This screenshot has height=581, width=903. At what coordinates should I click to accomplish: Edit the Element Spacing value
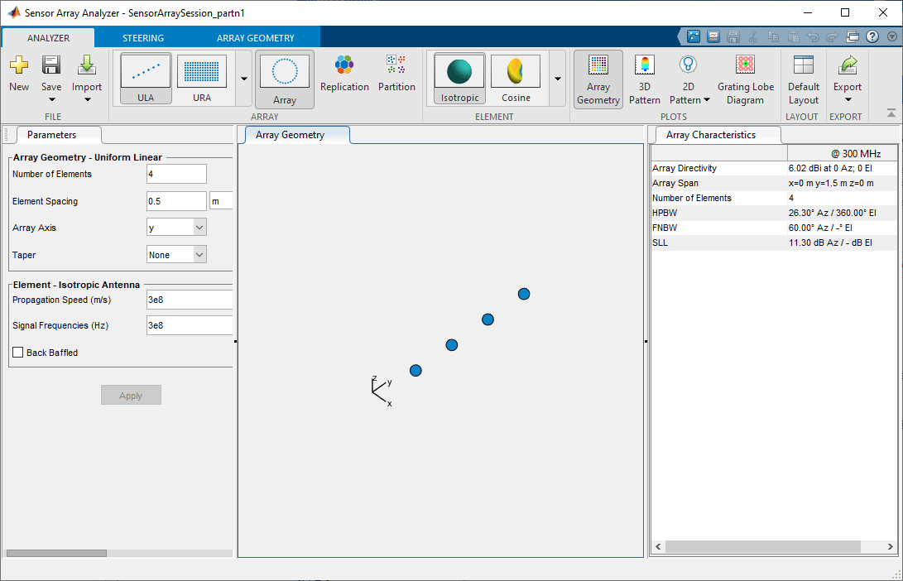(x=176, y=200)
